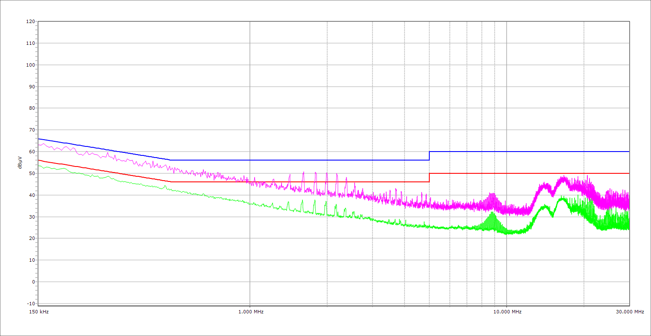Click the magenta trace's start at 150 kHz
This screenshot has width=651, height=336.
click(39, 145)
